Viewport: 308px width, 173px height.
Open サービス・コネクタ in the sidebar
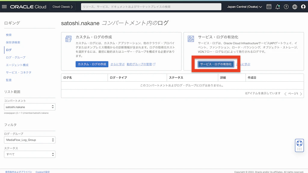coord(19,72)
